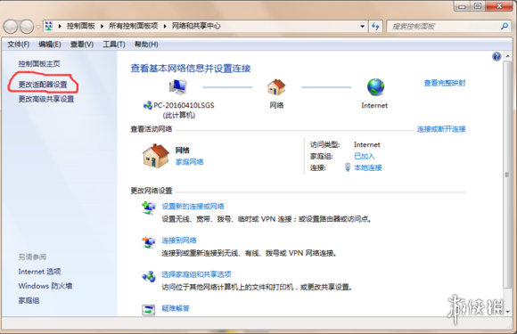Viewport: 517px width, 334px height.
Task: Open Windows 防火墙 link
Action: coord(45,286)
